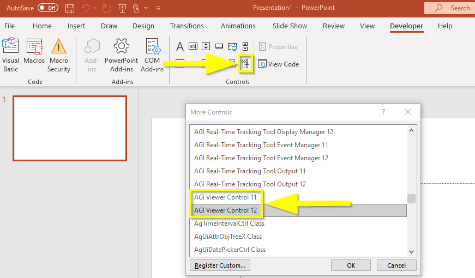
Task: Select the Text Box control icon
Action: (x=193, y=46)
